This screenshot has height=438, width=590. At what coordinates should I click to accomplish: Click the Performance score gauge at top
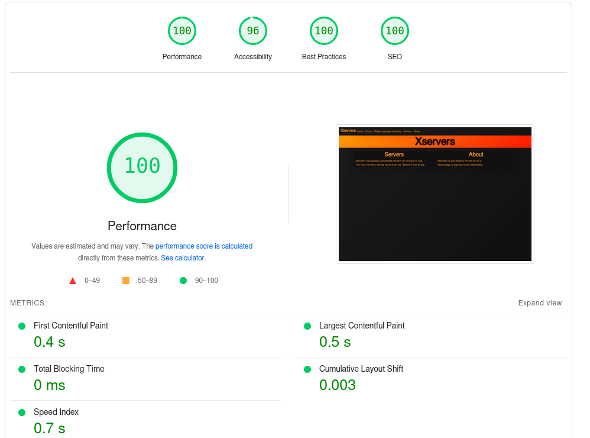click(x=182, y=31)
